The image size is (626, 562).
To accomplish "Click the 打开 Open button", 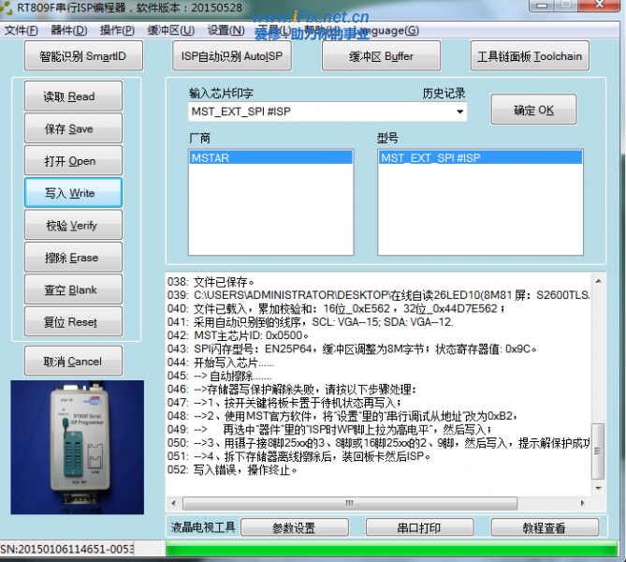I will [x=74, y=161].
